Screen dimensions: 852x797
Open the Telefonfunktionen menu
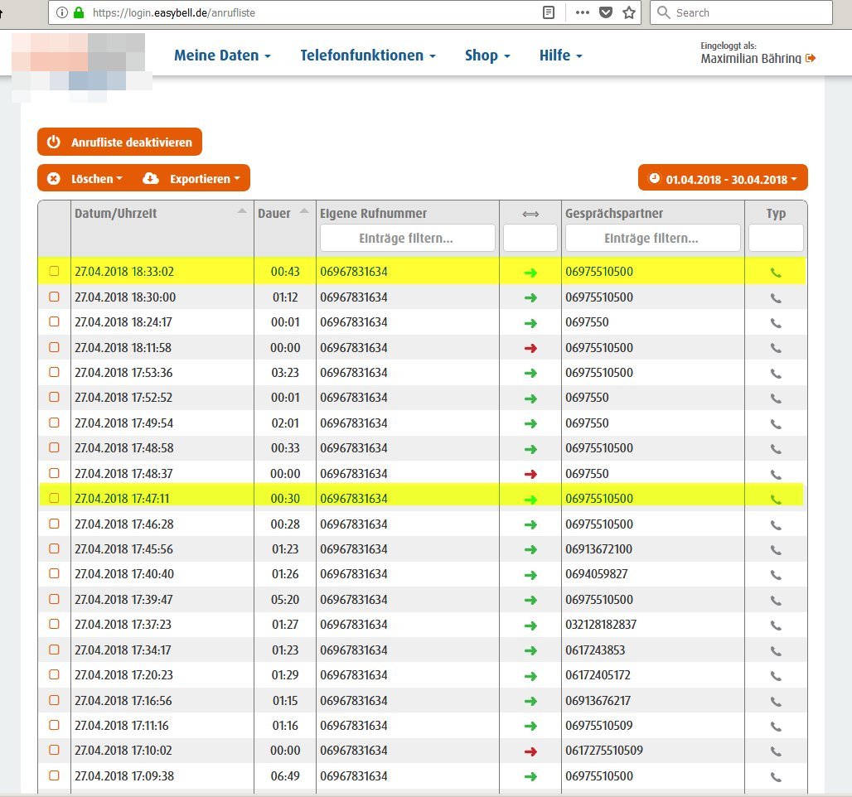coord(367,56)
